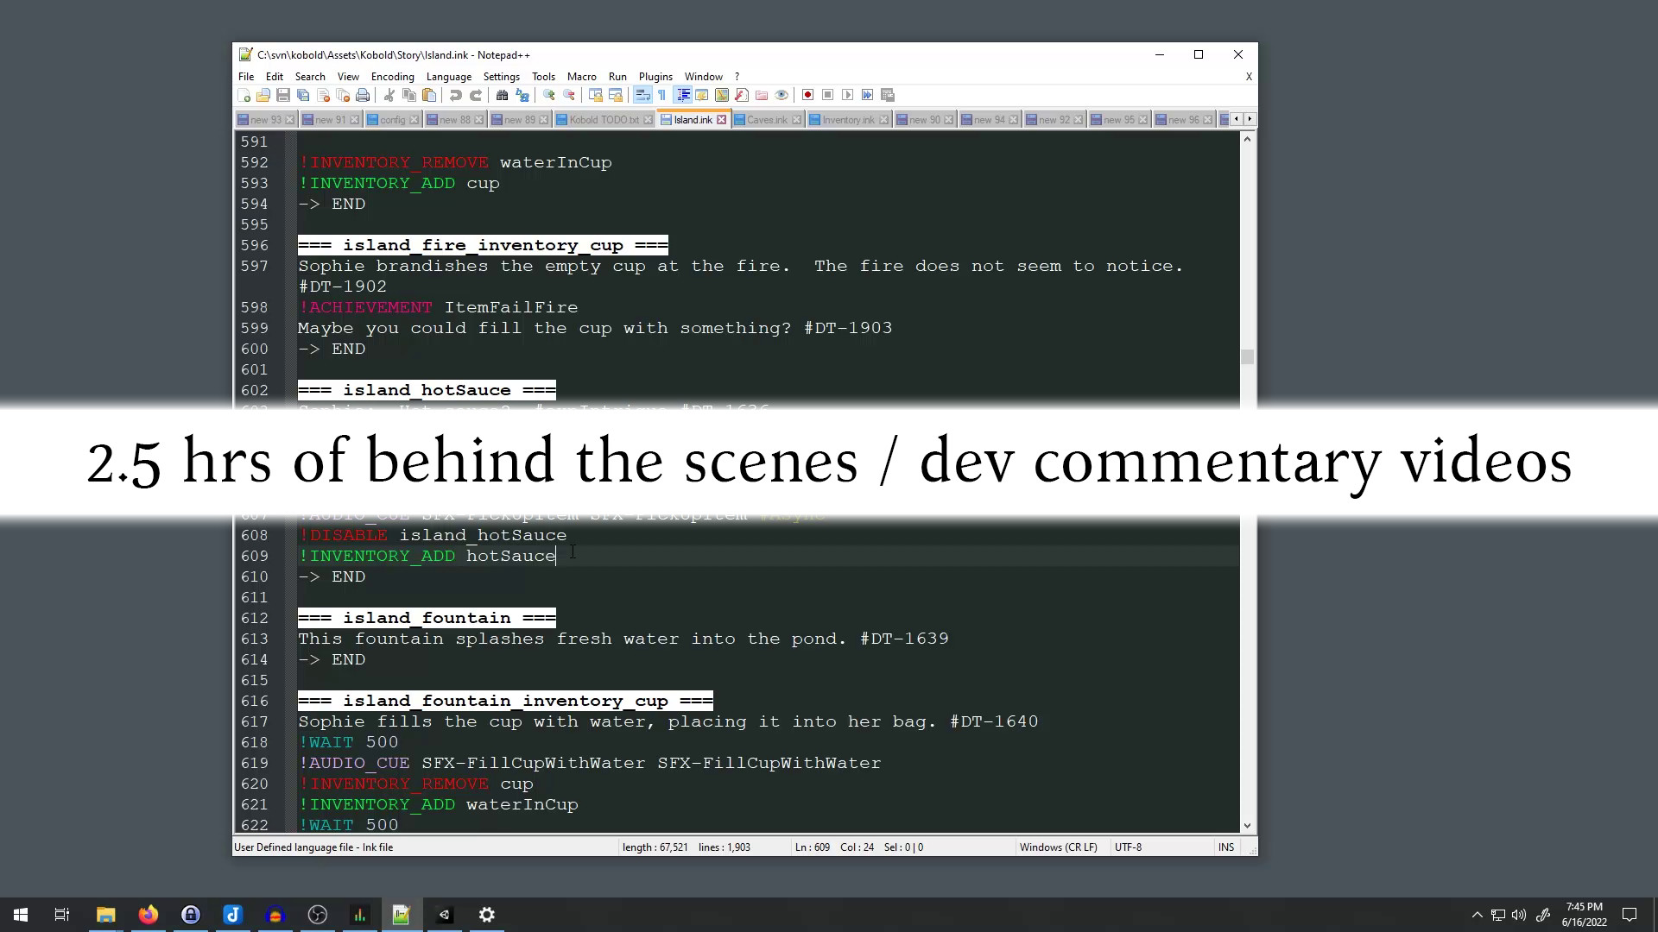
Task: Expand hidden icons in the system tray
Action: (1477, 914)
